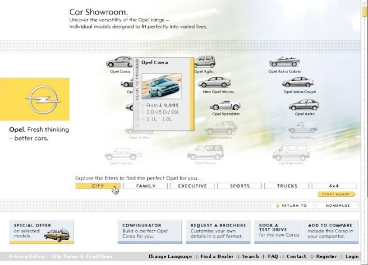Click the Start Again button
Viewport: 368px width, 265px height.
[x=336, y=194]
